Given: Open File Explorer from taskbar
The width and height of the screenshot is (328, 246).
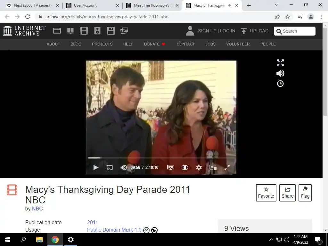Looking at the screenshot, I should (39, 240).
